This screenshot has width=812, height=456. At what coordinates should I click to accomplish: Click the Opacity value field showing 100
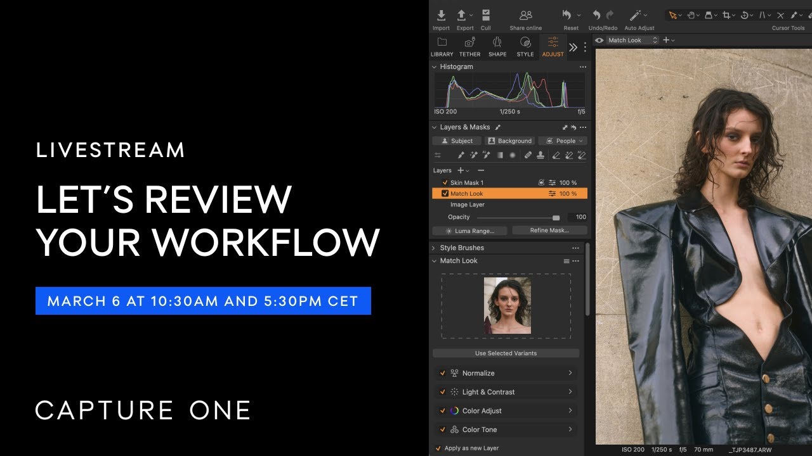577,217
